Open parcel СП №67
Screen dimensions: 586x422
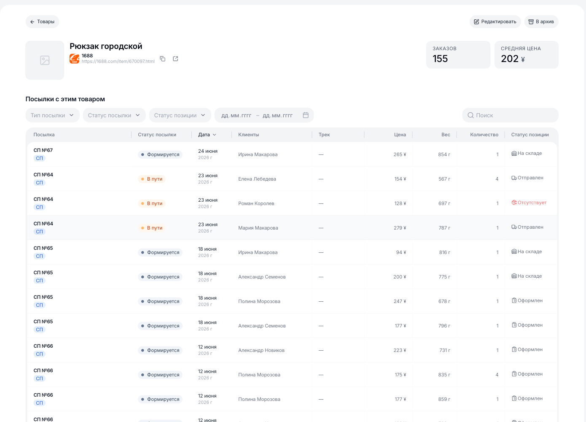pyautogui.click(x=43, y=150)
